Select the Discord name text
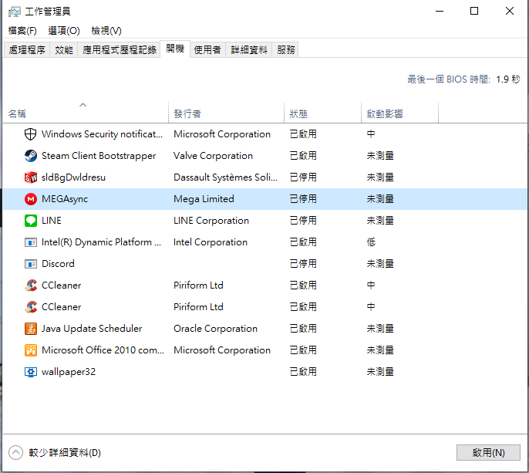 [x=58, y=264]
